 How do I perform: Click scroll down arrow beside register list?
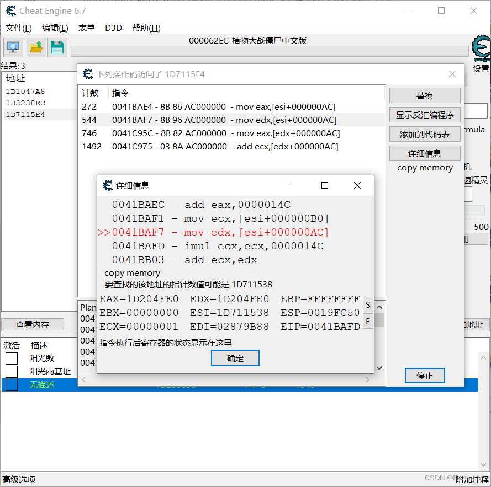(379, 368)
